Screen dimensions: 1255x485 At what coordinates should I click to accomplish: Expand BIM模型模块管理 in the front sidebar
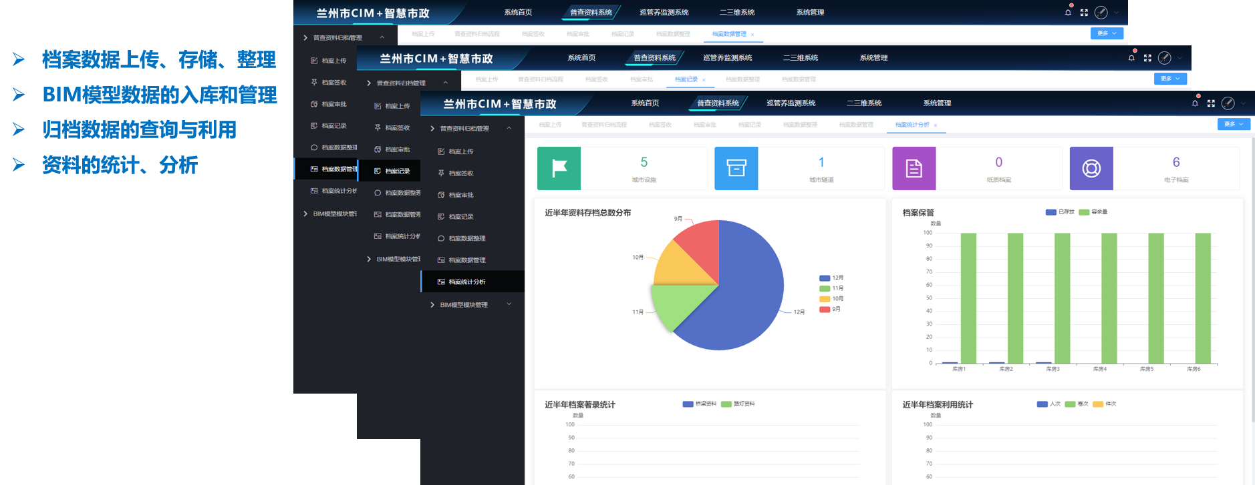[464, 305]
